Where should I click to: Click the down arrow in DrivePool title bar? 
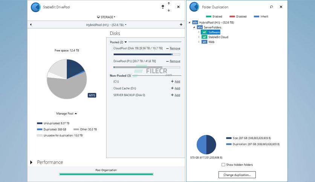[169, 10]
